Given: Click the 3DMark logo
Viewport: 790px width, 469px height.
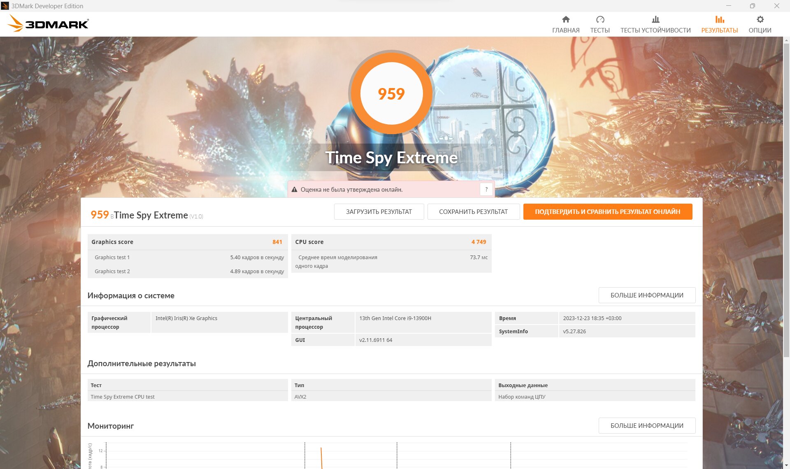Looking at the screenshot, I should (x=48, y=23).
